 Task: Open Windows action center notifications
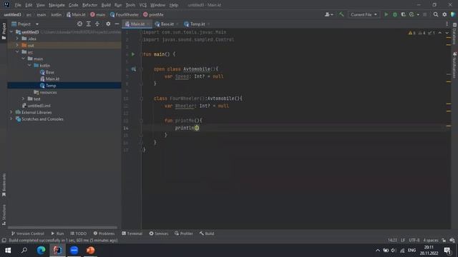click(x=447, y=251)
